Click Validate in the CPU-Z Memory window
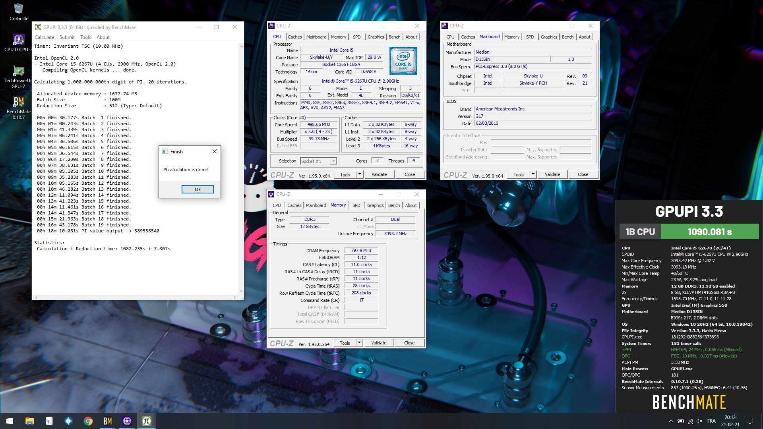 379,343
